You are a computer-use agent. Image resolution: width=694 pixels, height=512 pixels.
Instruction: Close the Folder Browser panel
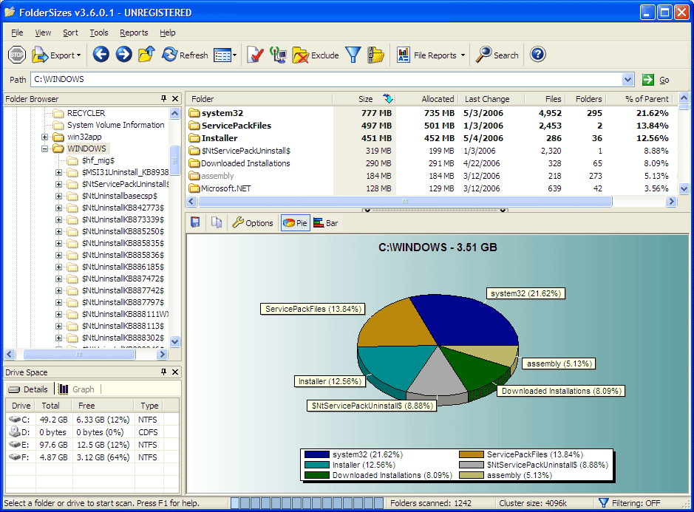[x=175, y=98]
